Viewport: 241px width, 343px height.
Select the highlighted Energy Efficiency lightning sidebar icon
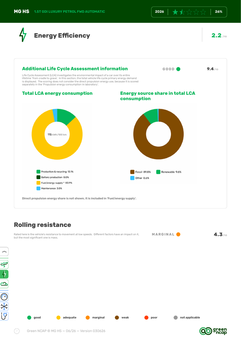click(4, 274)
